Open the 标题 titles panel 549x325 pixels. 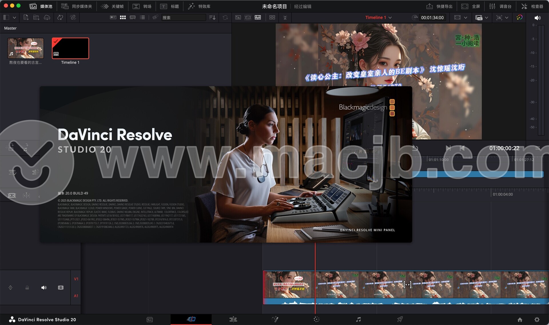170,6
